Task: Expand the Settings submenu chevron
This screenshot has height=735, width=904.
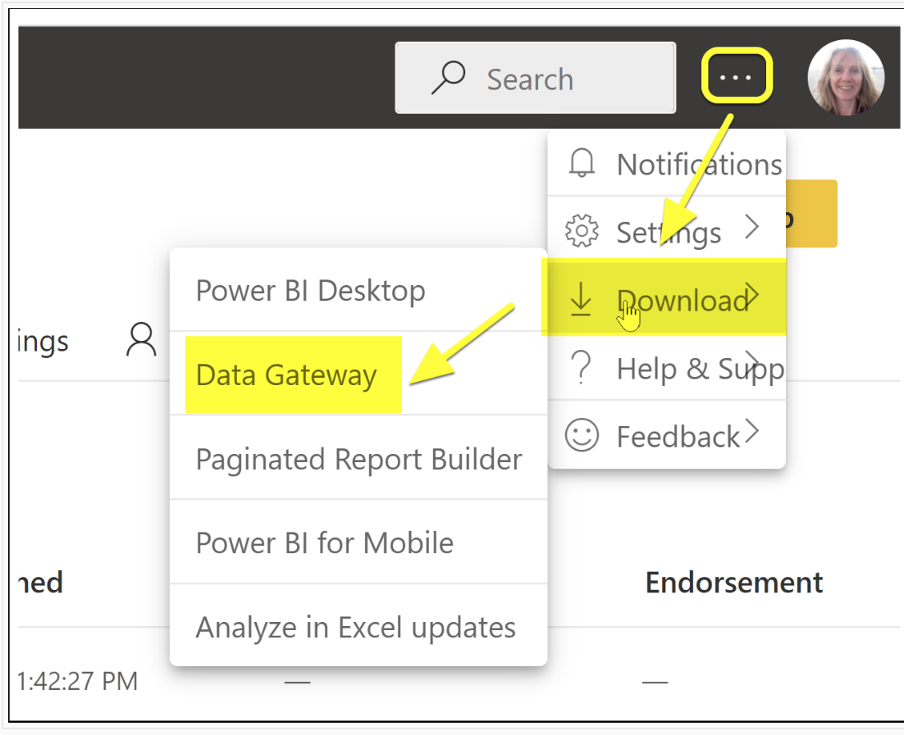Action: pyautogui.click(x=751, y=226)
